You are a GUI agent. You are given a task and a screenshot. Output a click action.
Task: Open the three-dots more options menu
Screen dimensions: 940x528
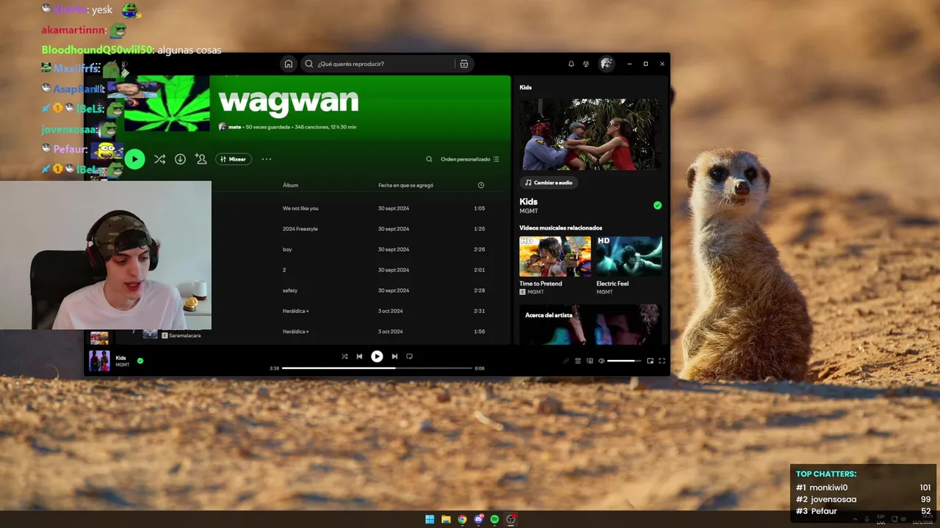click(x=267, y=159)
